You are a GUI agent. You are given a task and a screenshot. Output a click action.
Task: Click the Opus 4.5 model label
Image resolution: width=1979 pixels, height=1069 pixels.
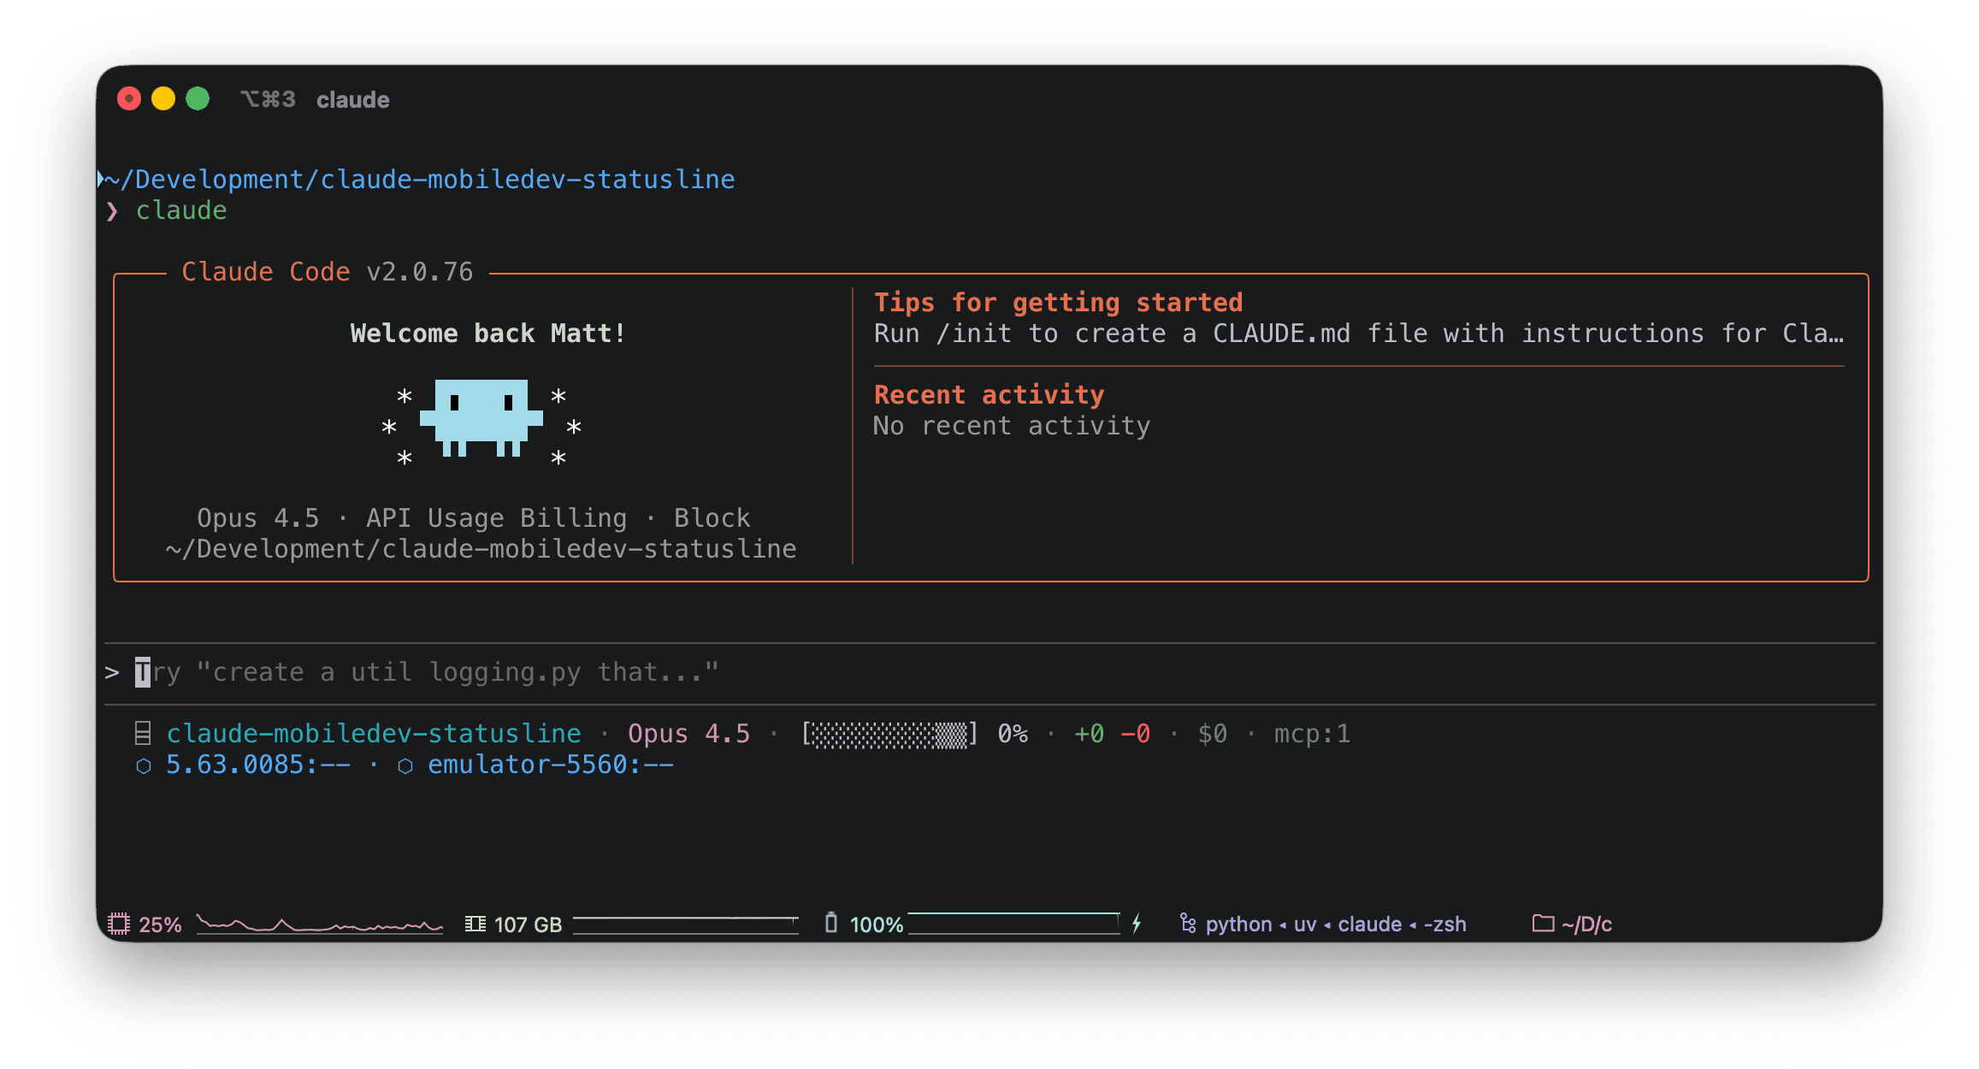(688, 733)
